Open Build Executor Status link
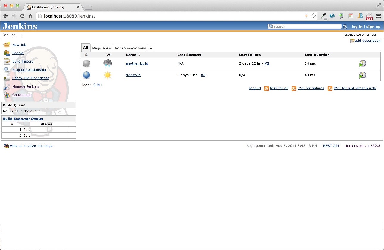 23,119
